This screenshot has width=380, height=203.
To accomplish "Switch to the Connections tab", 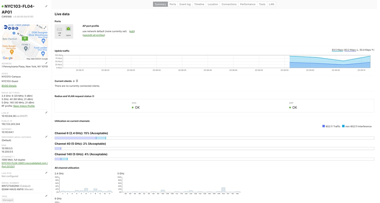I will point(229,4).
